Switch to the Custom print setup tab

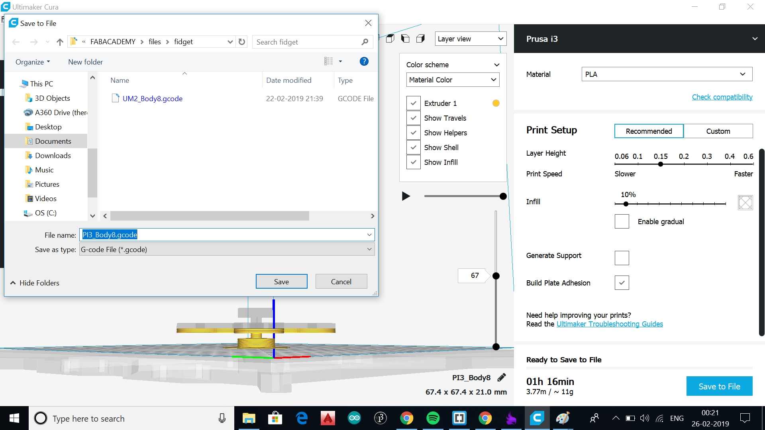(x=718, y=131)
